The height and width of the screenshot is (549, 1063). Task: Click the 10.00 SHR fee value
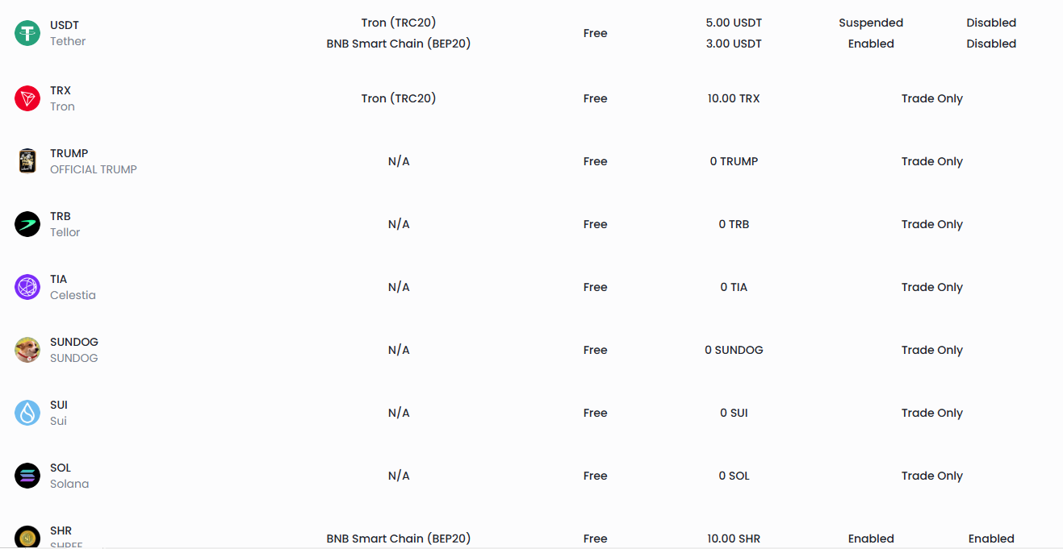(734, 539)
